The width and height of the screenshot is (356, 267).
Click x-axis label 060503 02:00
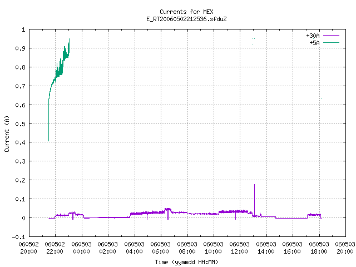[108, 248]
